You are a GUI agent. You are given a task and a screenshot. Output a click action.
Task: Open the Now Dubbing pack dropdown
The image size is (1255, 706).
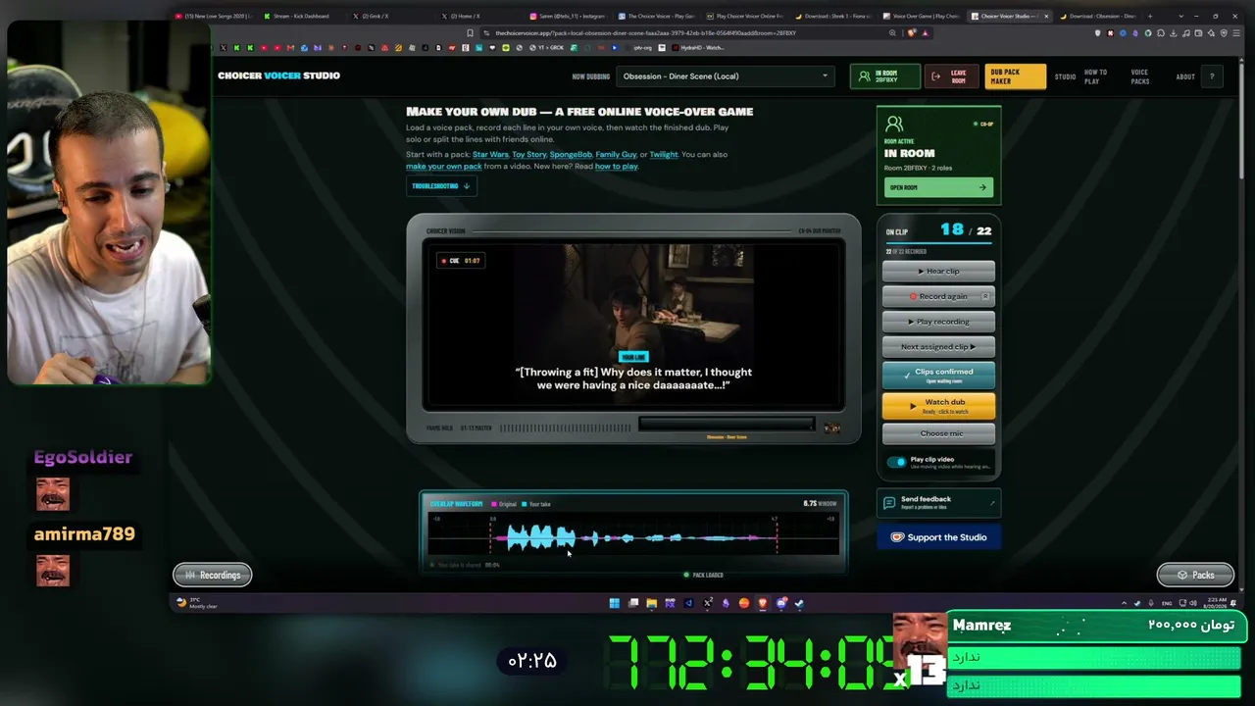[x=725, y=76]
